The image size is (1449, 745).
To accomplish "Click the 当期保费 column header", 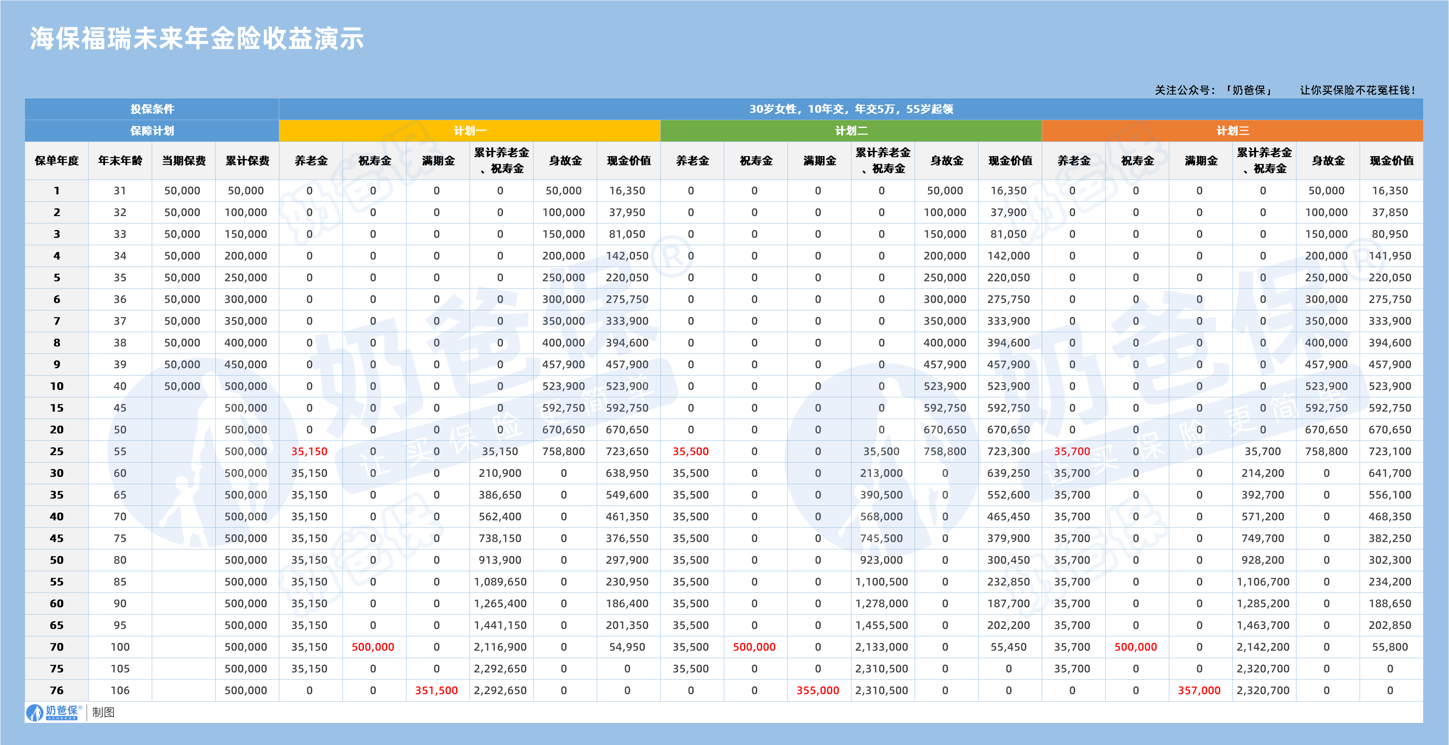I will pyautogui.click(x=183, y=161).
